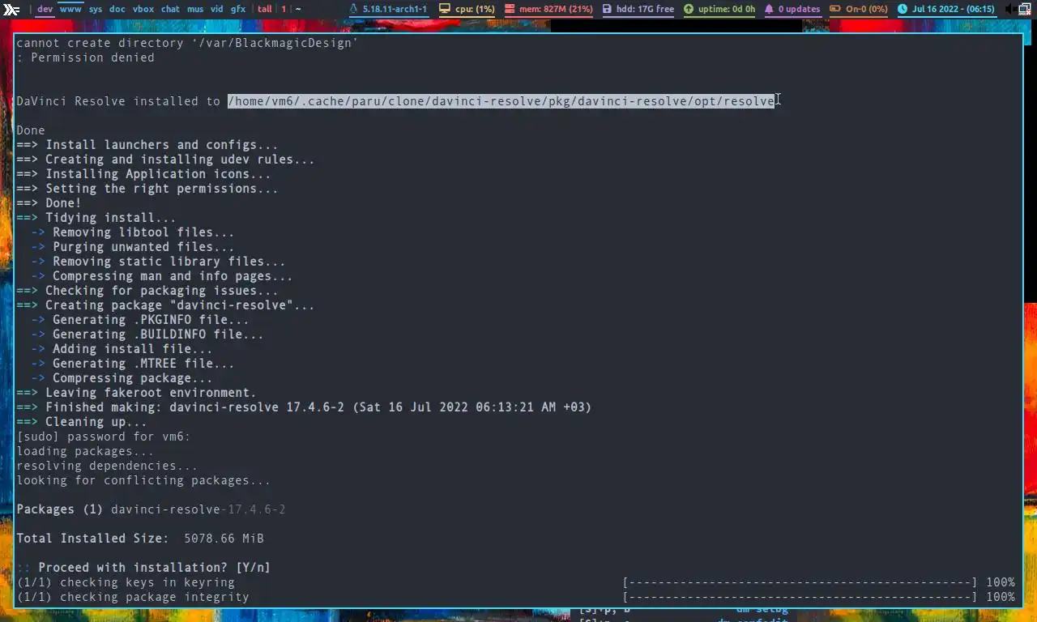
Task: Click 'Installing Application icons...' line
Action: [x=143, y=174]
